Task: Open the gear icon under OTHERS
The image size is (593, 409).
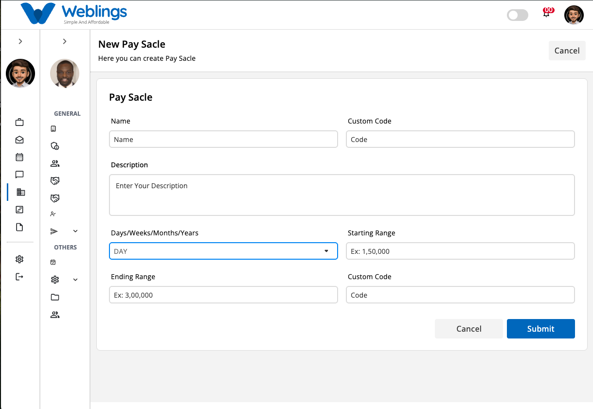Action: click(x=55, y=280)
